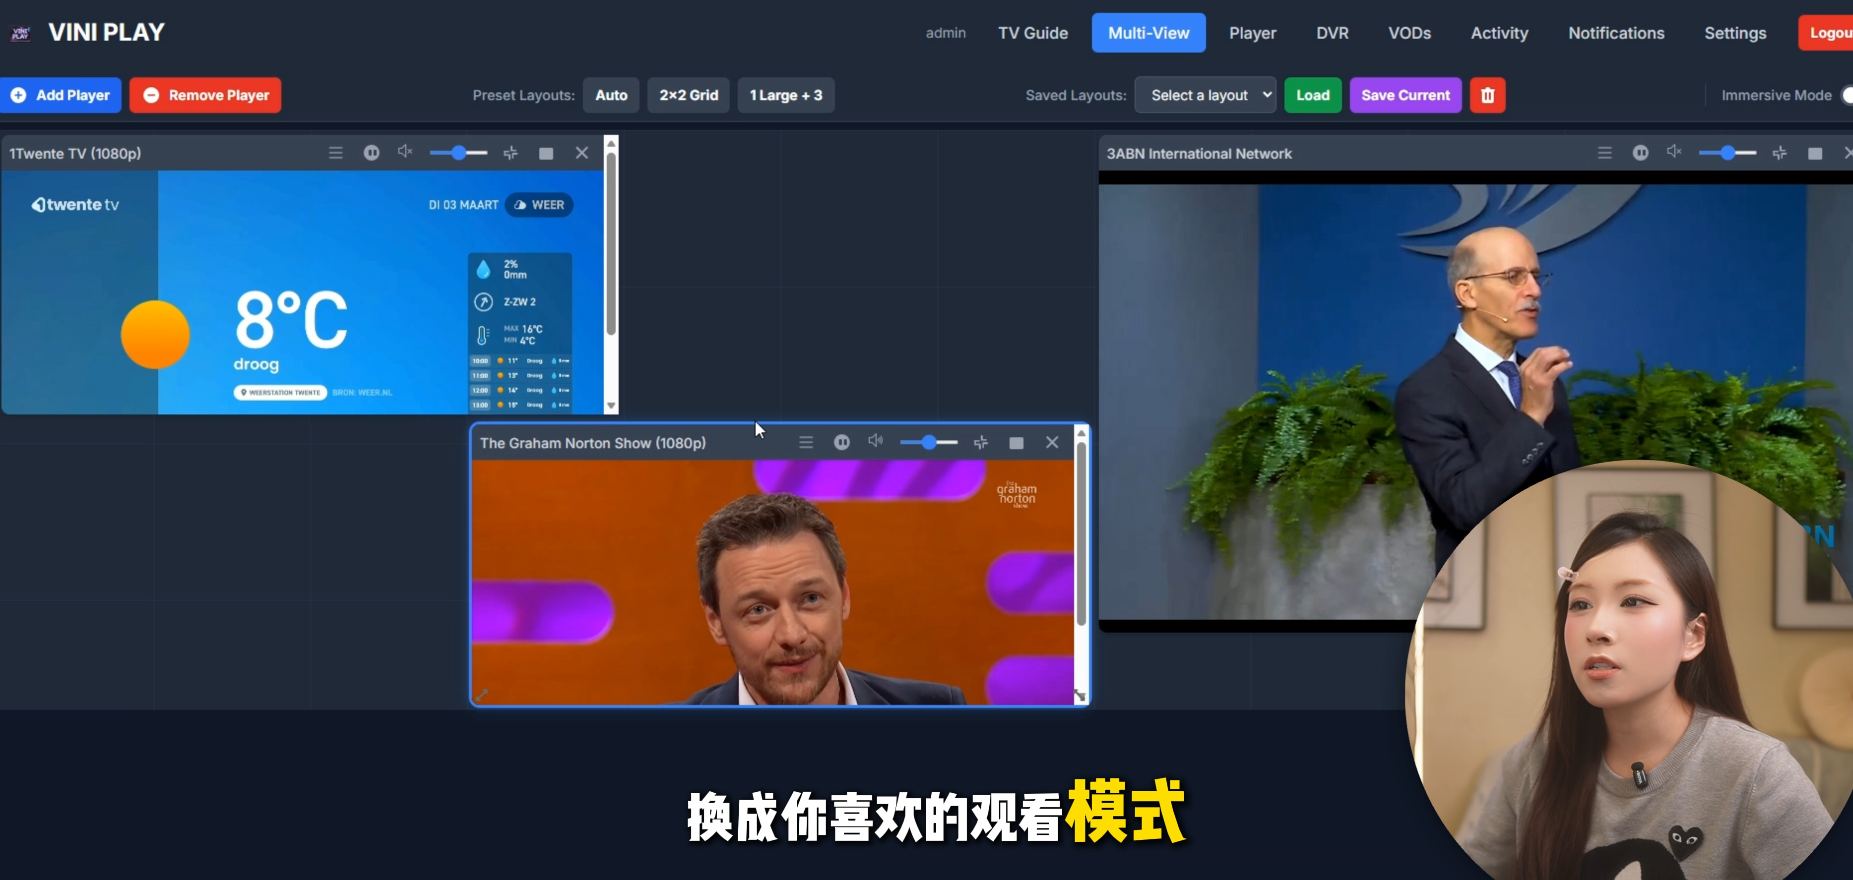This screenshot has height=880, width=1853.
Task: Pause the 1Twente TV player
Action: coord(371,152)
